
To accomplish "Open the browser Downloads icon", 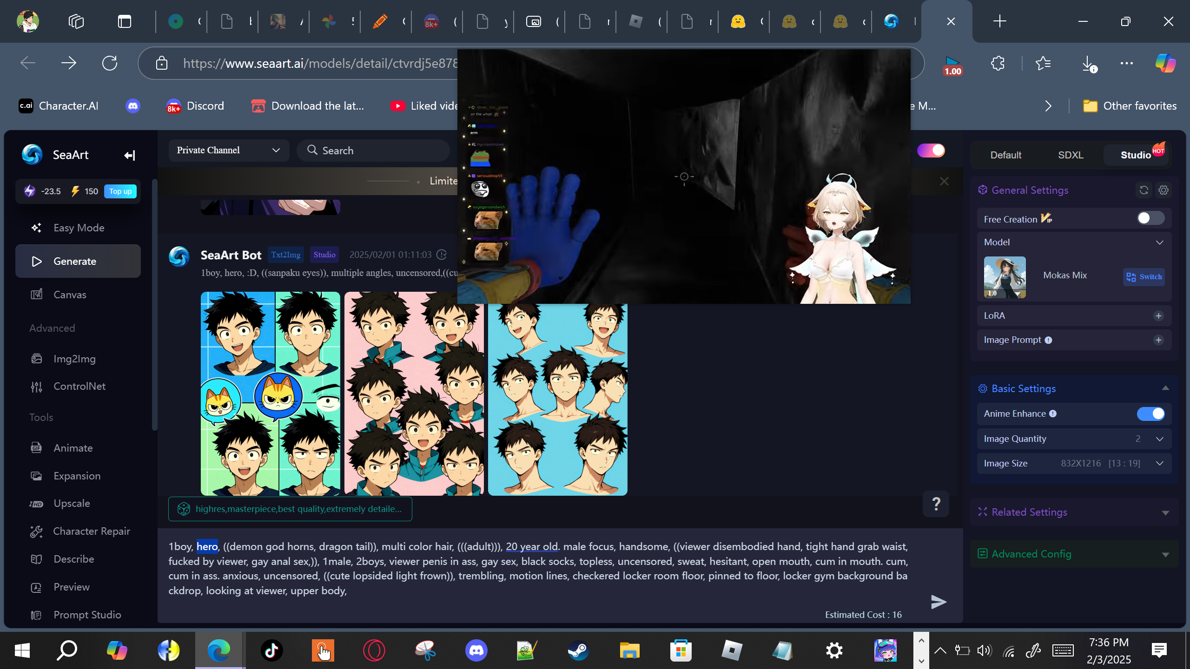I will click(1089, 63).
